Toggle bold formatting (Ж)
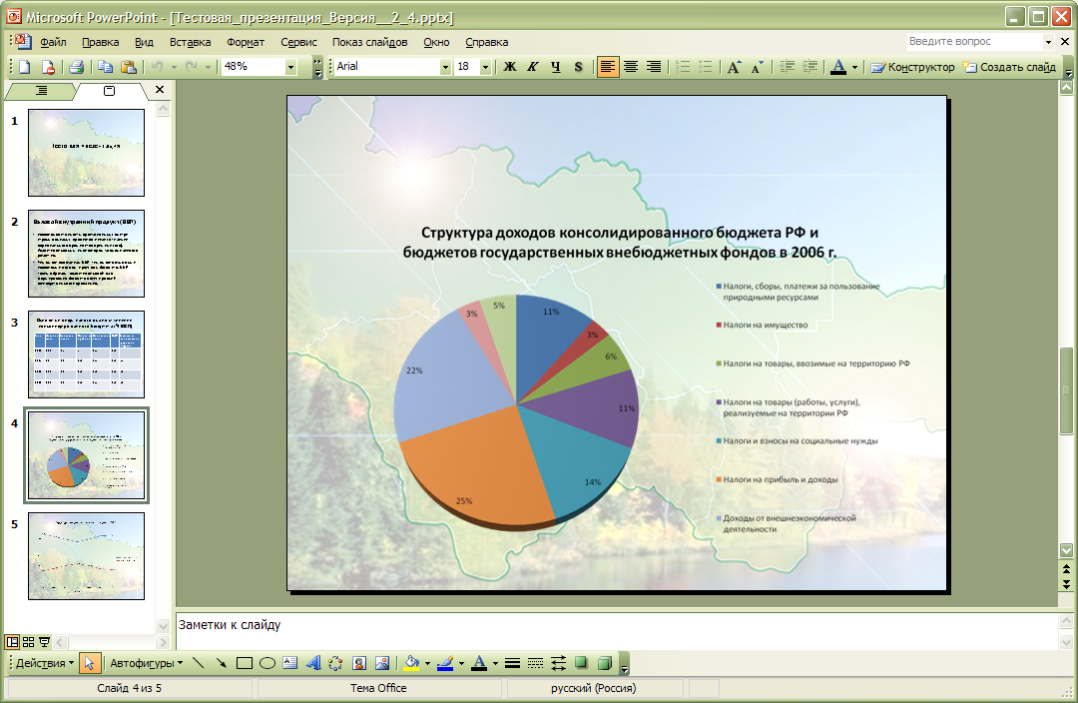Image resolution: width=1078 pixels, height=703 pixels. 509,67
